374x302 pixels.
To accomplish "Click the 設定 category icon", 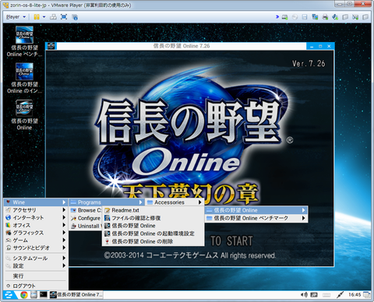I will click(9, 265).
